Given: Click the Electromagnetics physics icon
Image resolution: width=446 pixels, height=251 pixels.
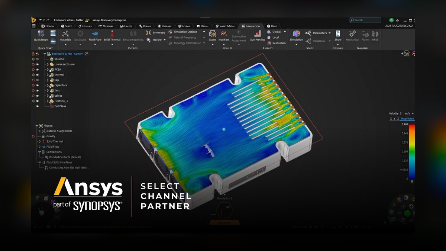Looking at the screenshot, I should [x=133, y=34].
